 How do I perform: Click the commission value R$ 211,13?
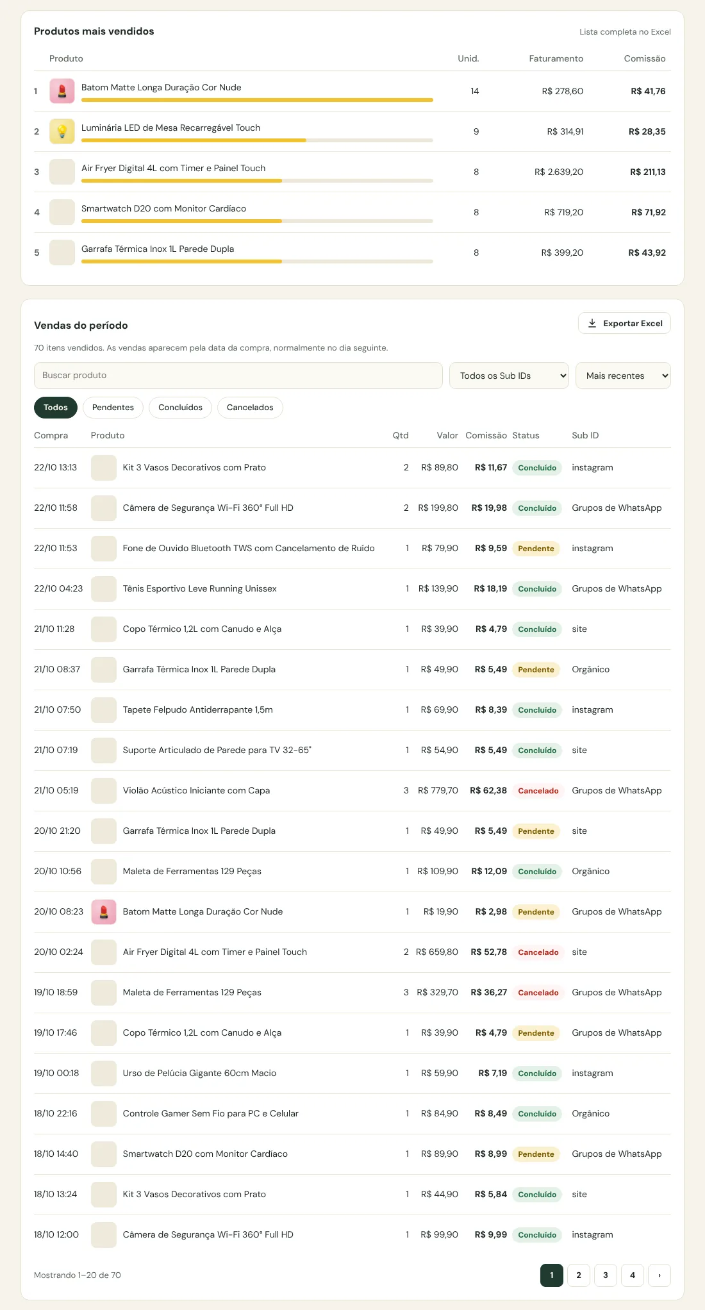pyautogui.click(x=648, y=172)
